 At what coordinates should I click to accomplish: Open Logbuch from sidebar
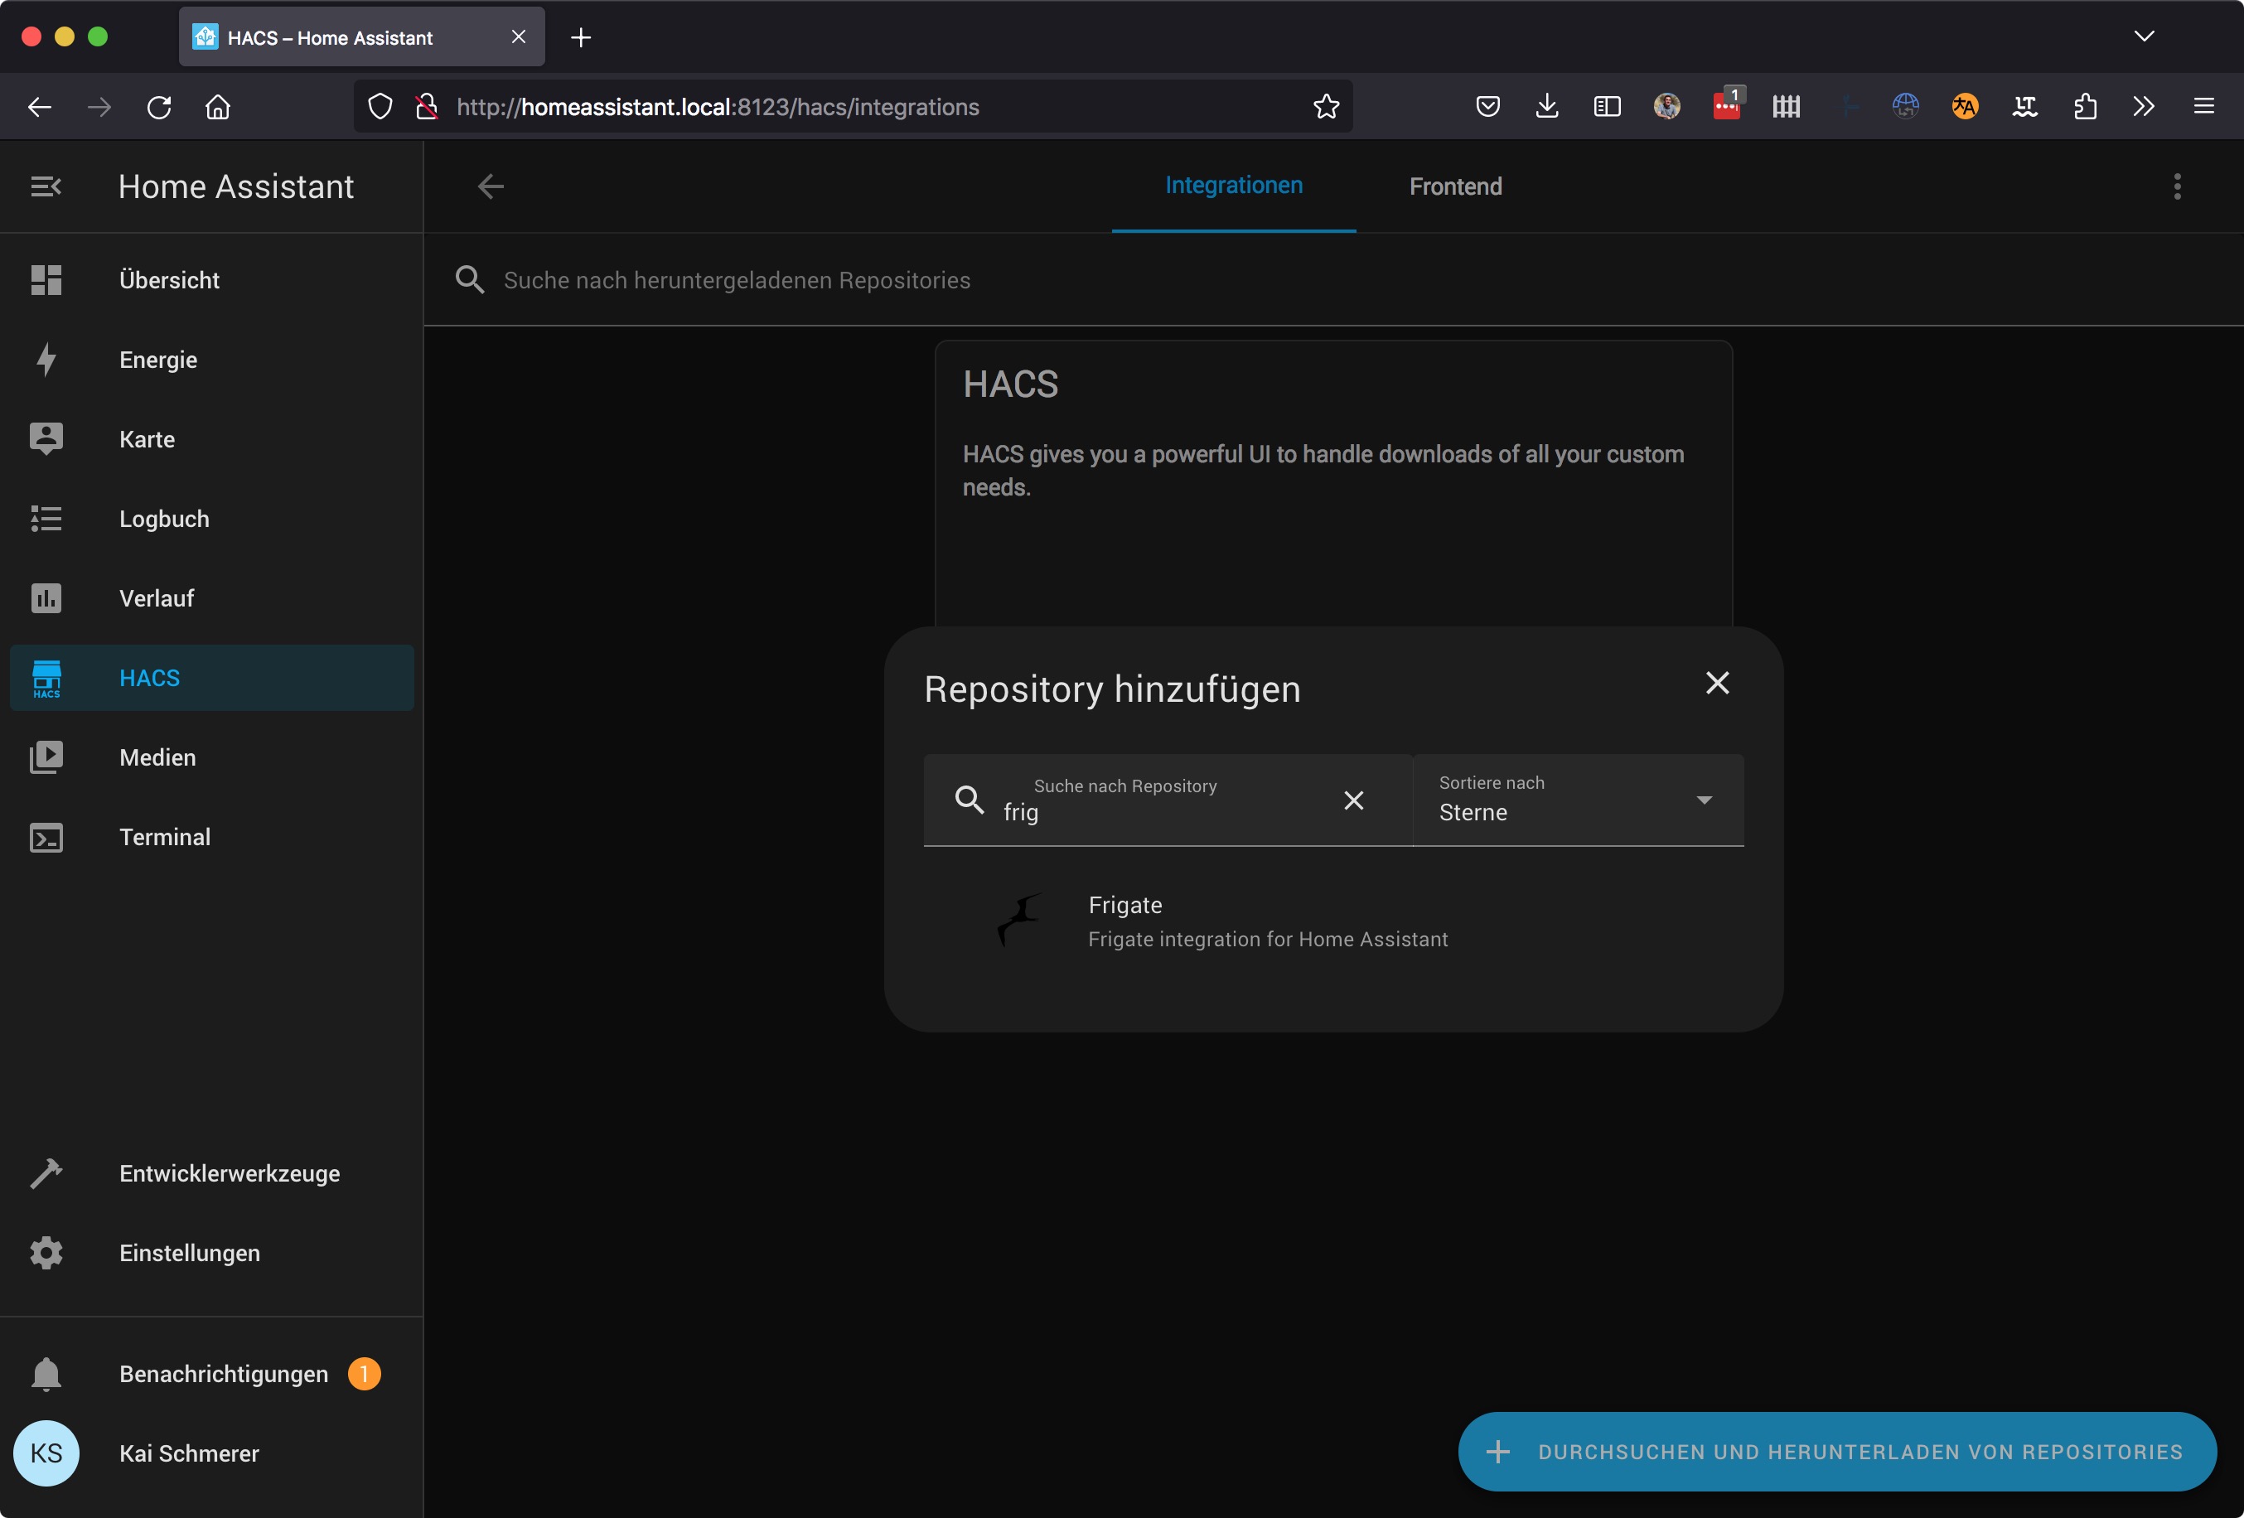(163, 519)
